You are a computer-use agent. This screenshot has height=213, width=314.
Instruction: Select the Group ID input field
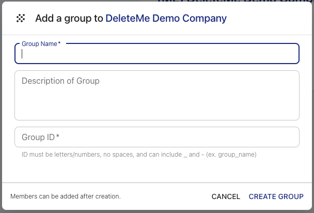coord(157,137)
